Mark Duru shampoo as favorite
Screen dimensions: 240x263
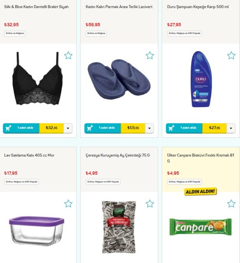(231, 55)
